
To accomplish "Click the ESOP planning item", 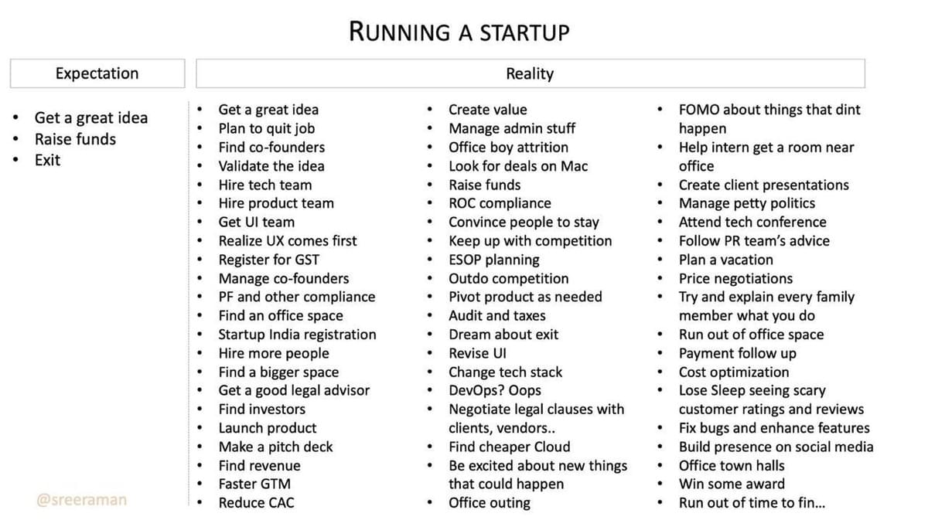I will click(x=494, y=260).
